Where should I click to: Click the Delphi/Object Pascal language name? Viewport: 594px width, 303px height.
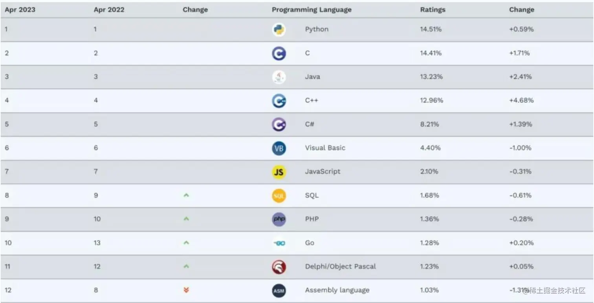click(x=340, y=266)
